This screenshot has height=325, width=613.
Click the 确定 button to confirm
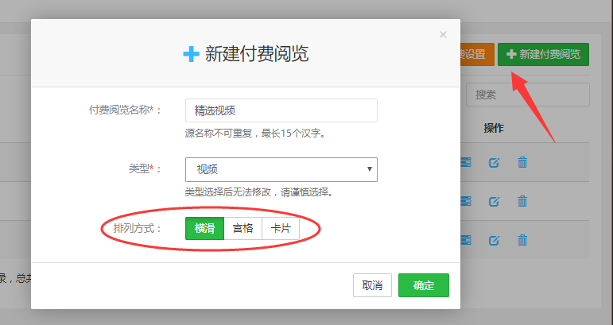[x=424, y=285]
